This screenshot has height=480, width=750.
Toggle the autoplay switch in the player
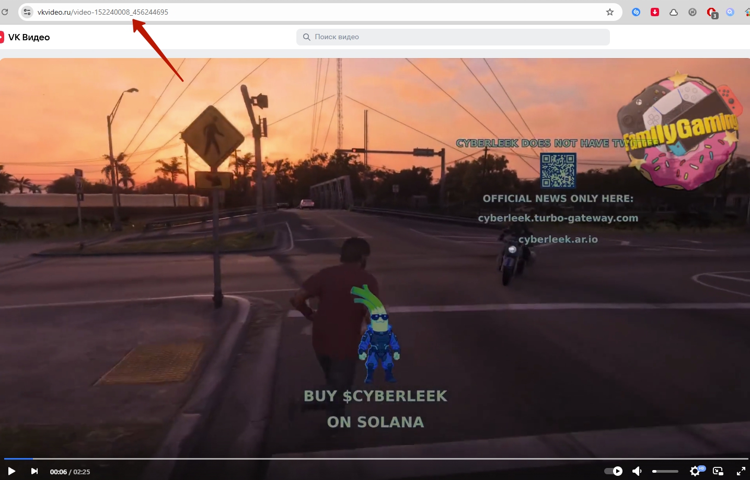pyautogui.click(x=614, y=471)
